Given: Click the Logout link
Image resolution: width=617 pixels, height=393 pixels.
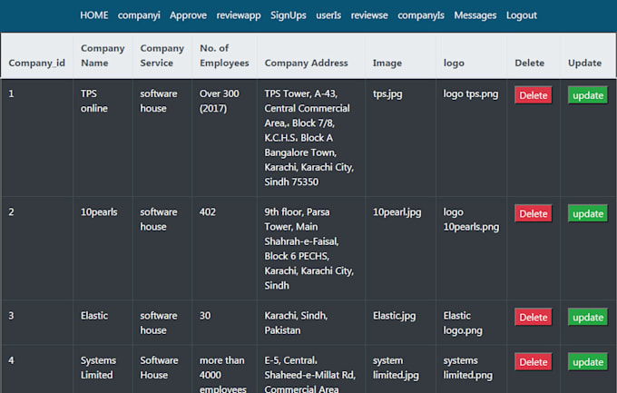Looking at the screenshot, I should tap(522, 15).
